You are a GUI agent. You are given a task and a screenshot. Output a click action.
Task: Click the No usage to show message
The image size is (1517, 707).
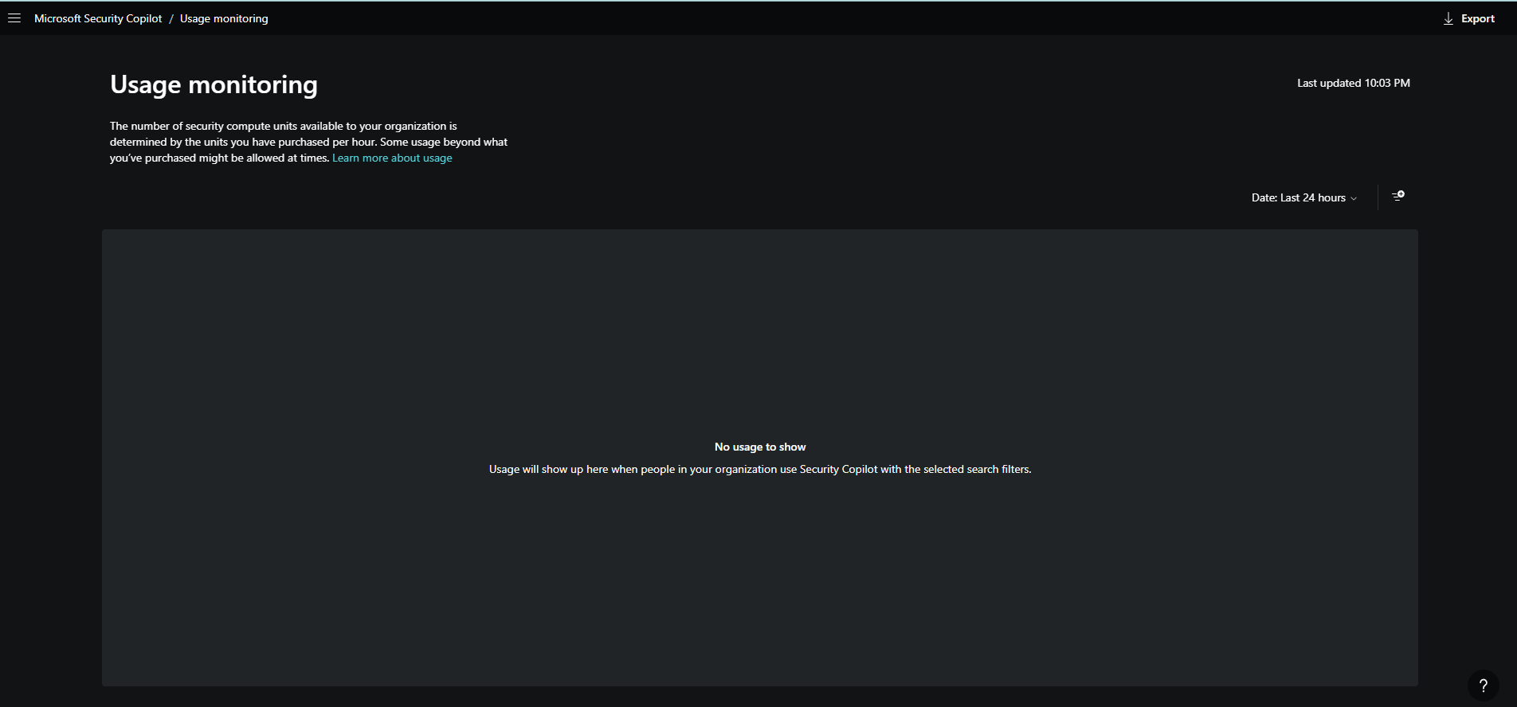(x=759, y=447)
